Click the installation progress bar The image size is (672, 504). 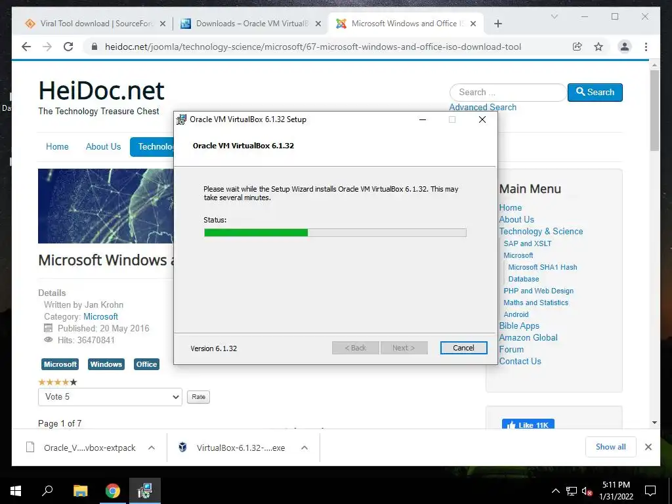click(x=335, y=233)
